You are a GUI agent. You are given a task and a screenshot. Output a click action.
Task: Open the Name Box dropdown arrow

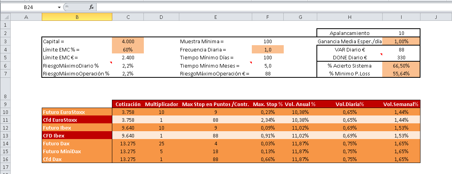[59, 7]
